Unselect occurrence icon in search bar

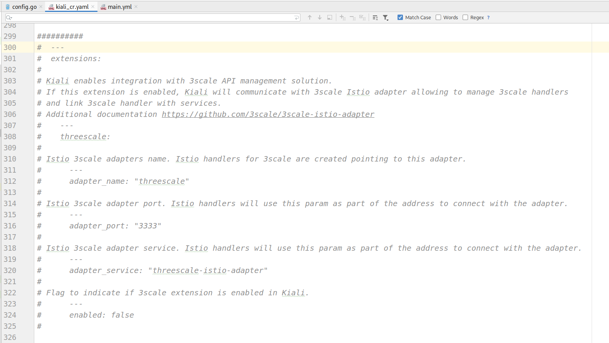tap(352, 17)
